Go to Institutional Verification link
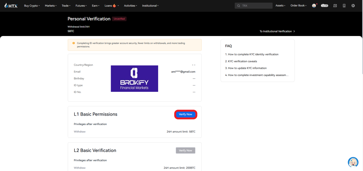 pos(277,31)
